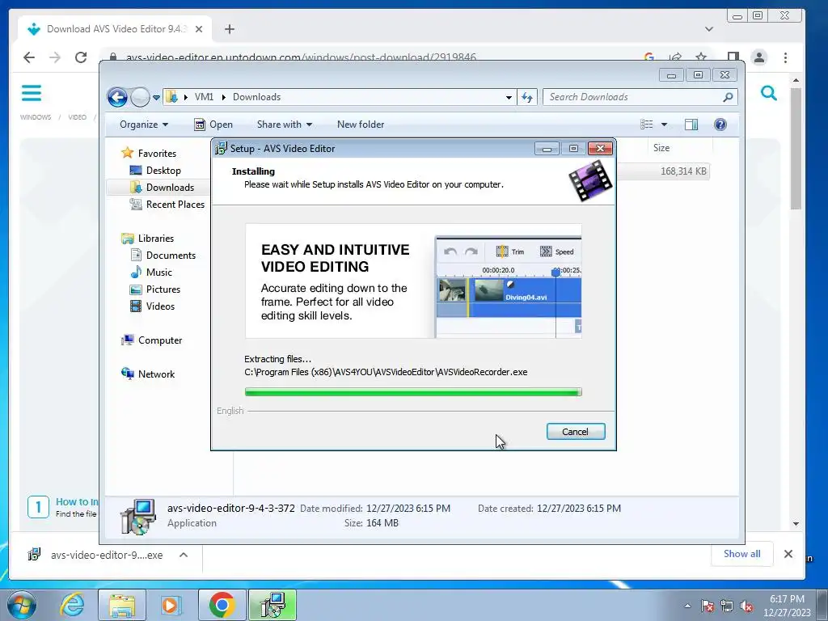Open the Chrome tab search chevron
Viewport: 828px width, 621px height.
[708, 29]
